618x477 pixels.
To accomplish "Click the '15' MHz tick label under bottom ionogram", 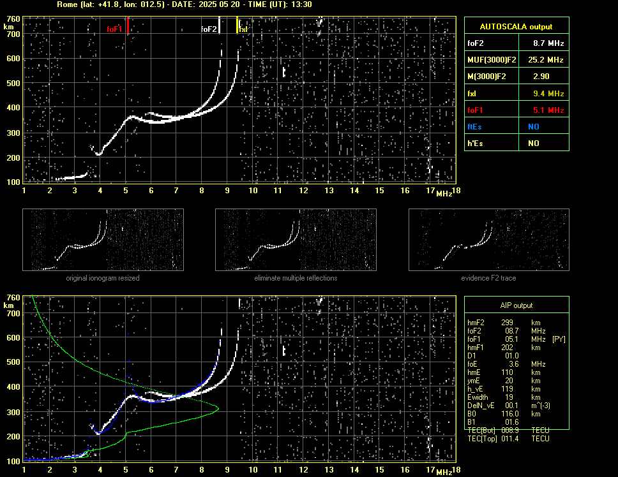I will (379, 469).
